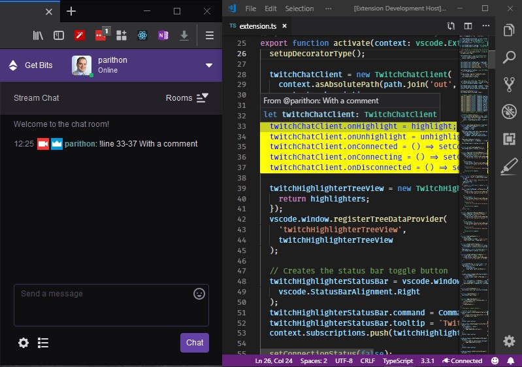Expand the VS Code menu overflow ellipsis
The height and width of the screenshot is (367, 522).
tap(328, 9)
